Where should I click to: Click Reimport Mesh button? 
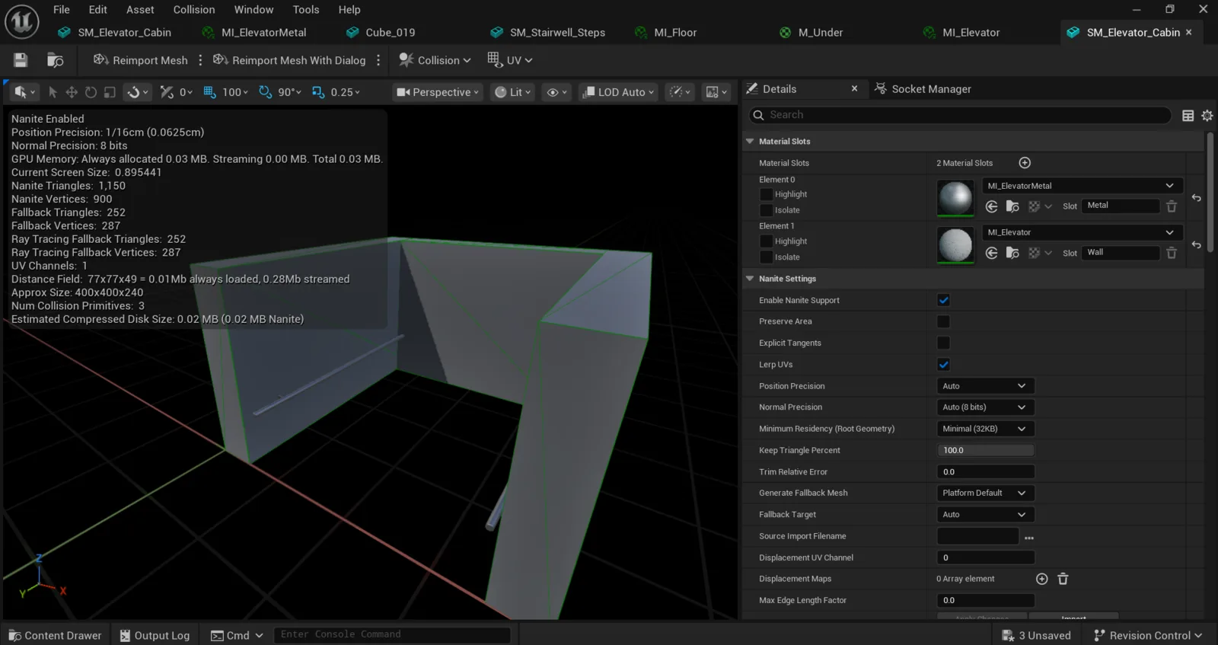tap(141, 60)
